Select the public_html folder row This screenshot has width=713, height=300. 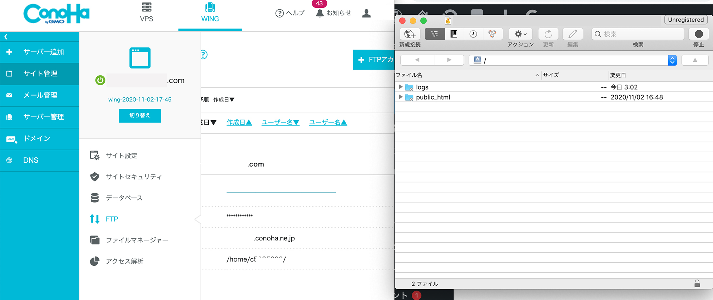(554, 97)
